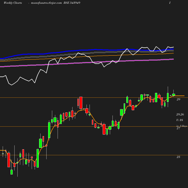The image size is (188, 188).
Task: Select the 'in 5 Days' label
Action: coord(182,126)
